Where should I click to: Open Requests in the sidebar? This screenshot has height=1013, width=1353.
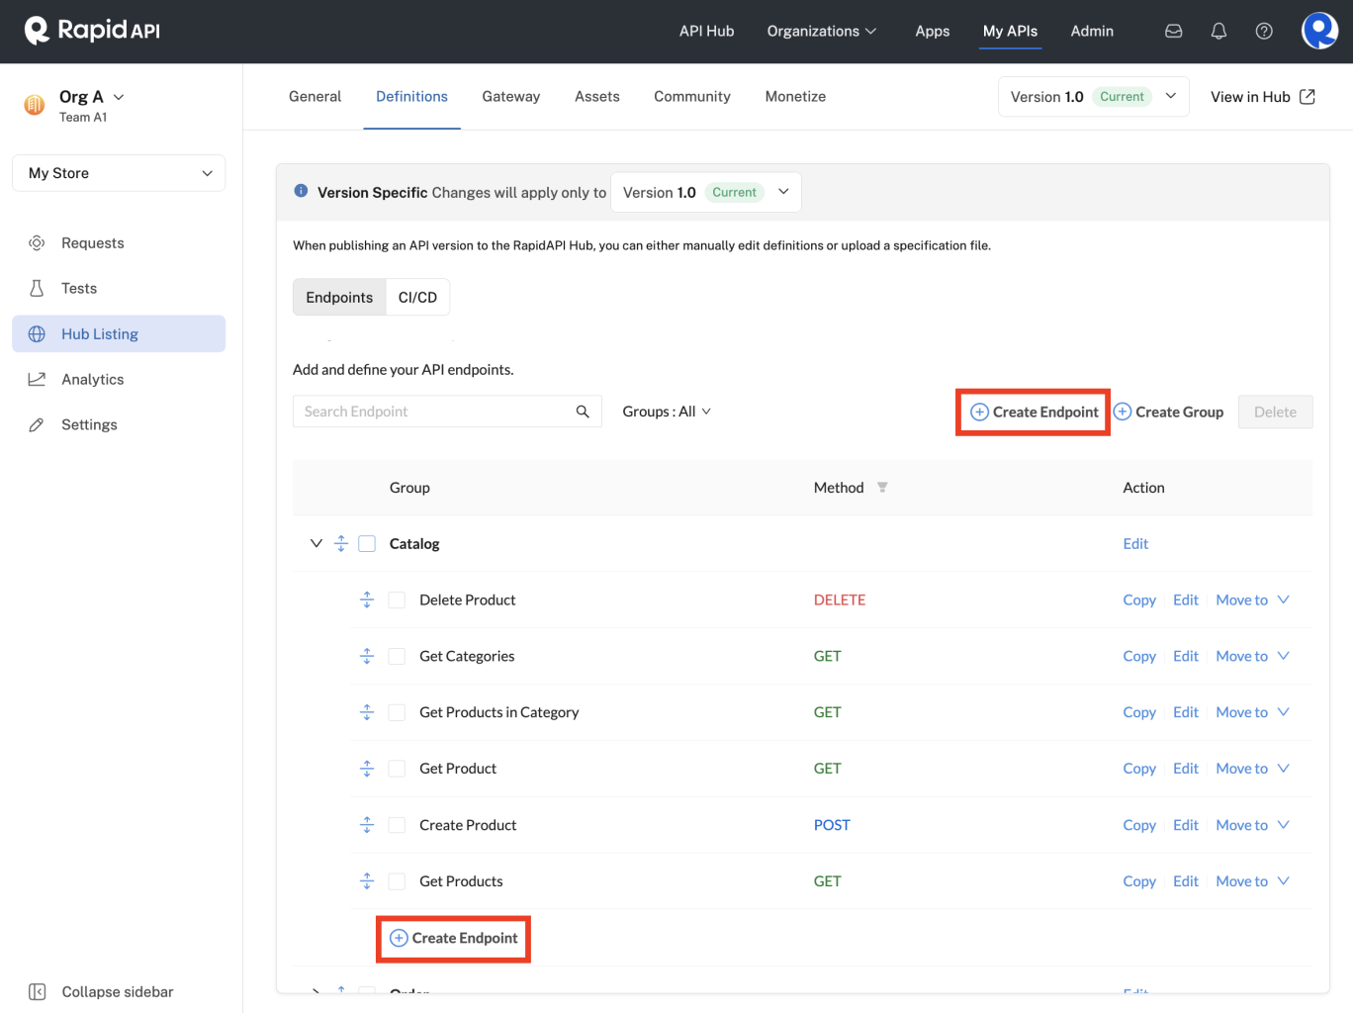coord(119,243)
